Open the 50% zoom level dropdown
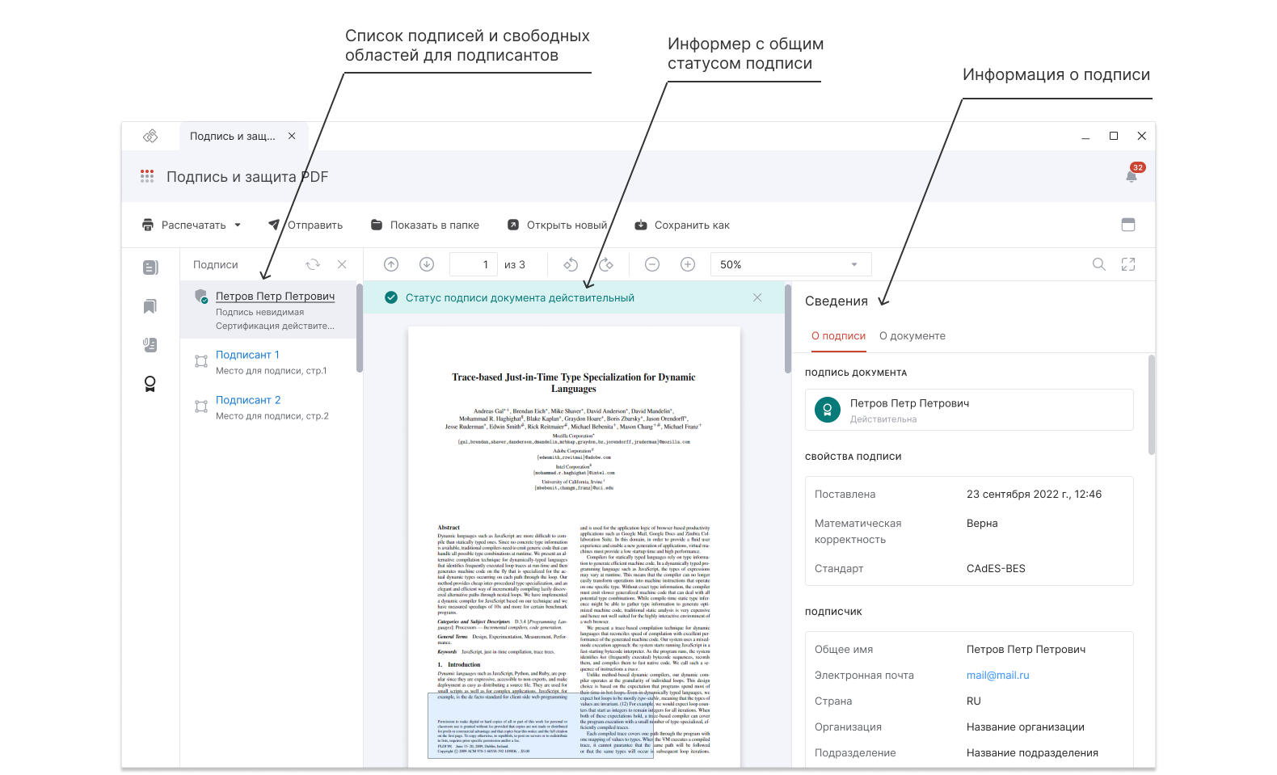The image size is (1277, 775). pos(790,264)
